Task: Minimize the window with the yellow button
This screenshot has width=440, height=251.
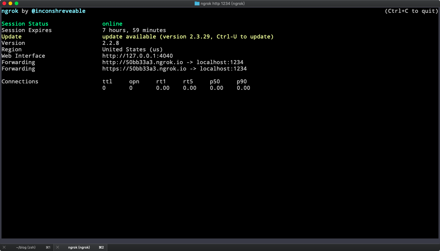Action: point(10,3)
